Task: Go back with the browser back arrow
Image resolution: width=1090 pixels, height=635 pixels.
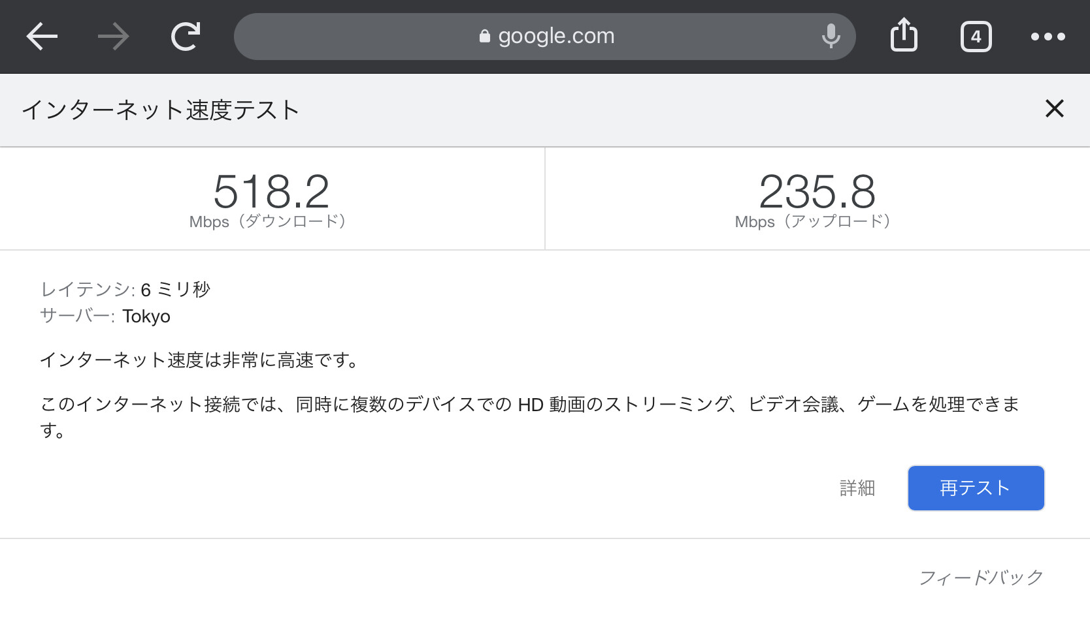Action: [42, 37]
